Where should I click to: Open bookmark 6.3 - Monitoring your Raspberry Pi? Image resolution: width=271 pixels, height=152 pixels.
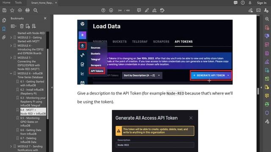[33, 101]
